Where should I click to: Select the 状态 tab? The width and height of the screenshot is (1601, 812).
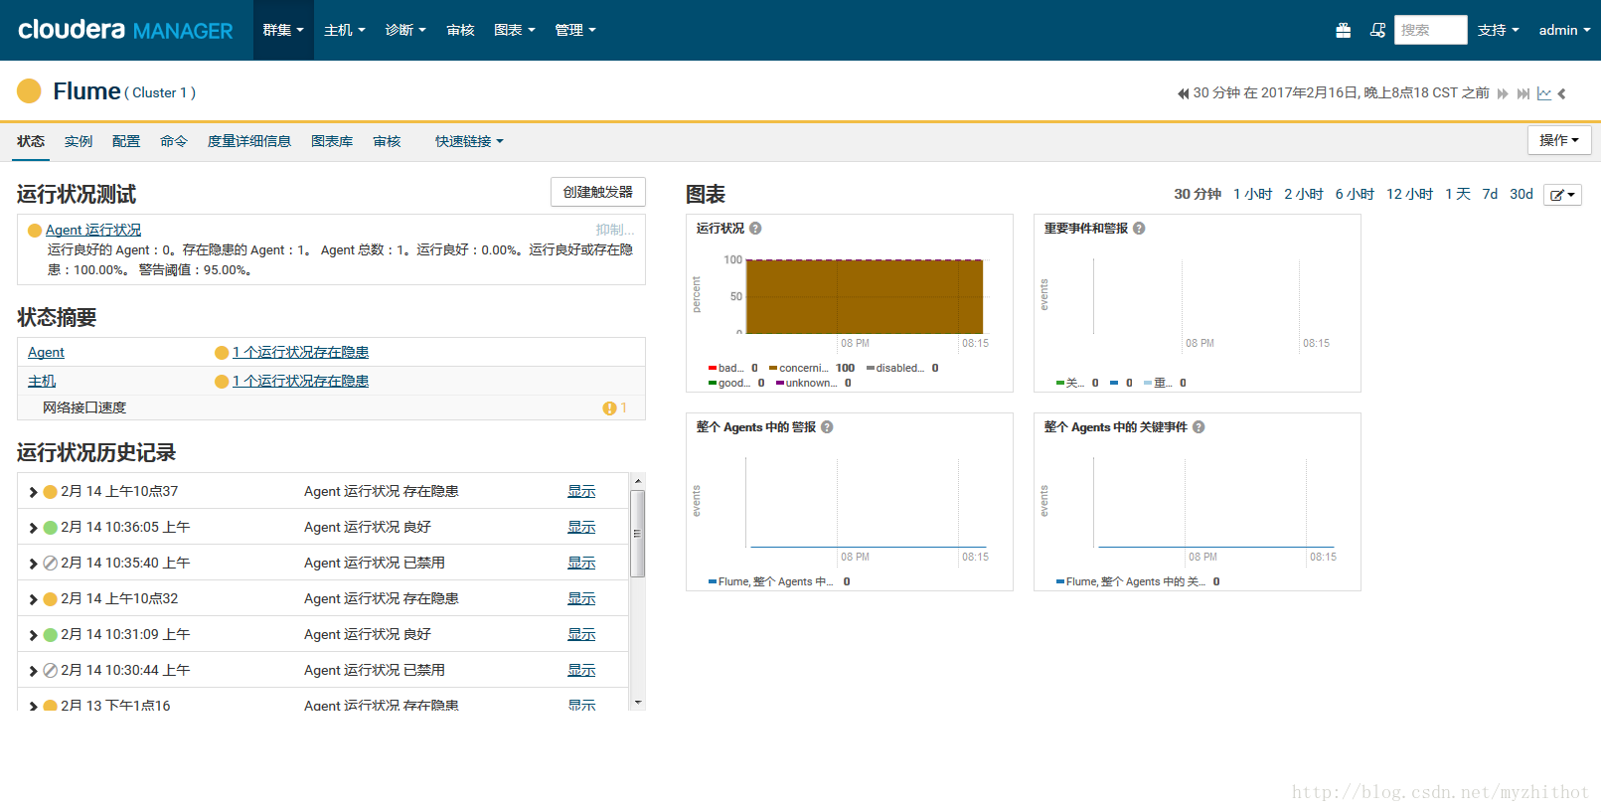[31, 141]
